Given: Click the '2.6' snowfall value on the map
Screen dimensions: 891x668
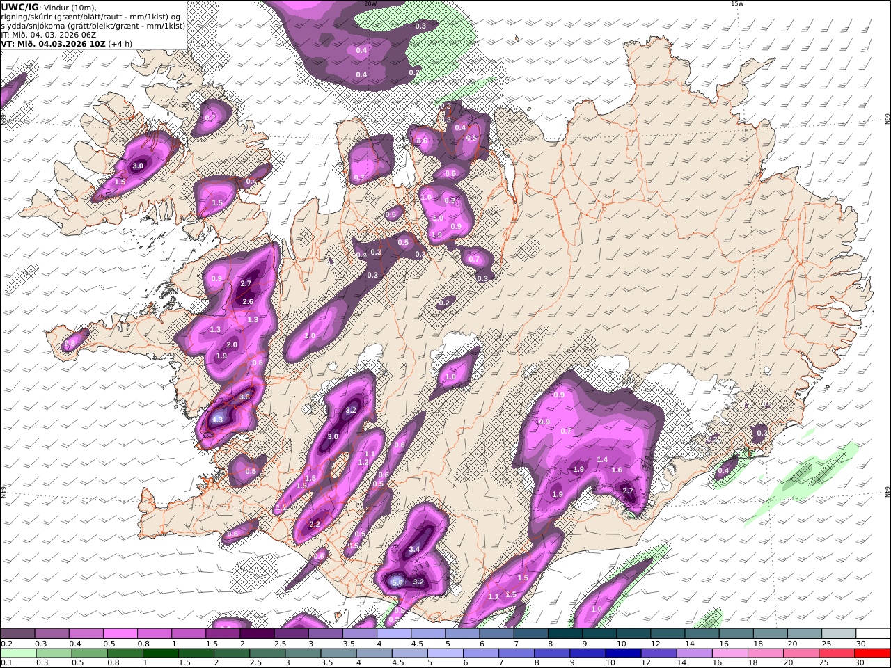Looking at the screenshot, I should coord(247,301).
